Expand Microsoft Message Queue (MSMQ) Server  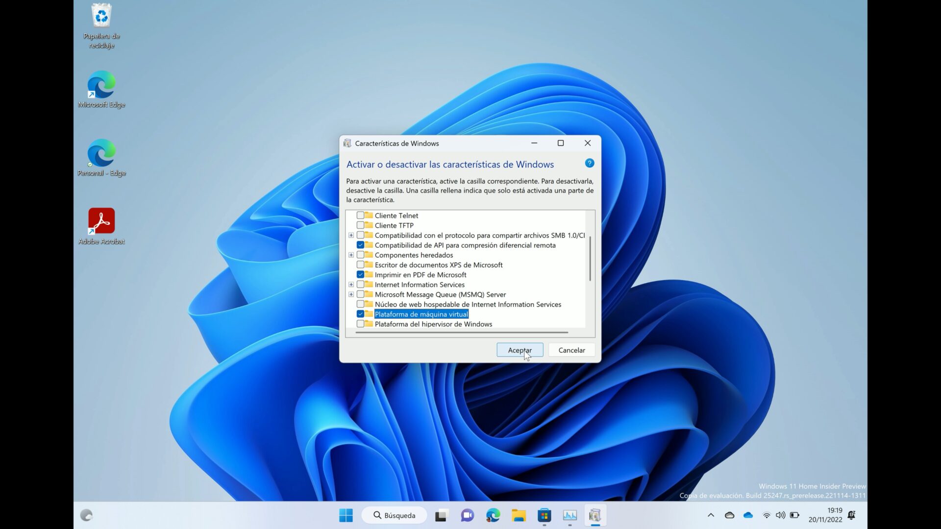pyautogui.click(x=351, y=294)
